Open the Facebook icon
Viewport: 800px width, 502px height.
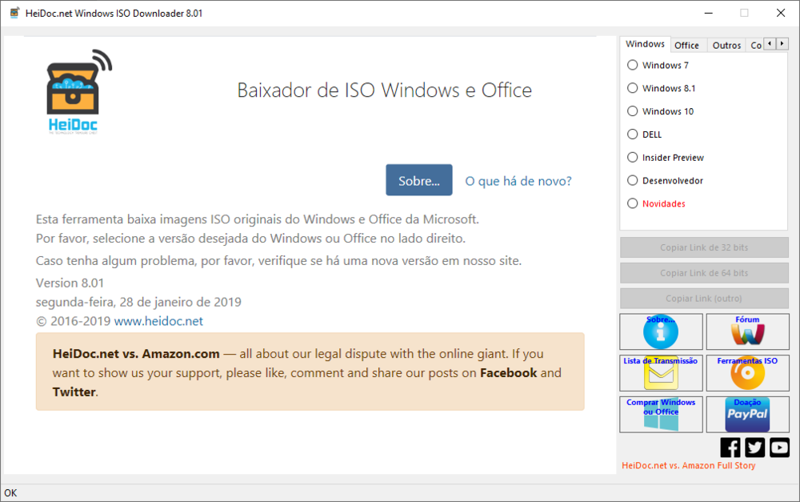pos(730,448)
